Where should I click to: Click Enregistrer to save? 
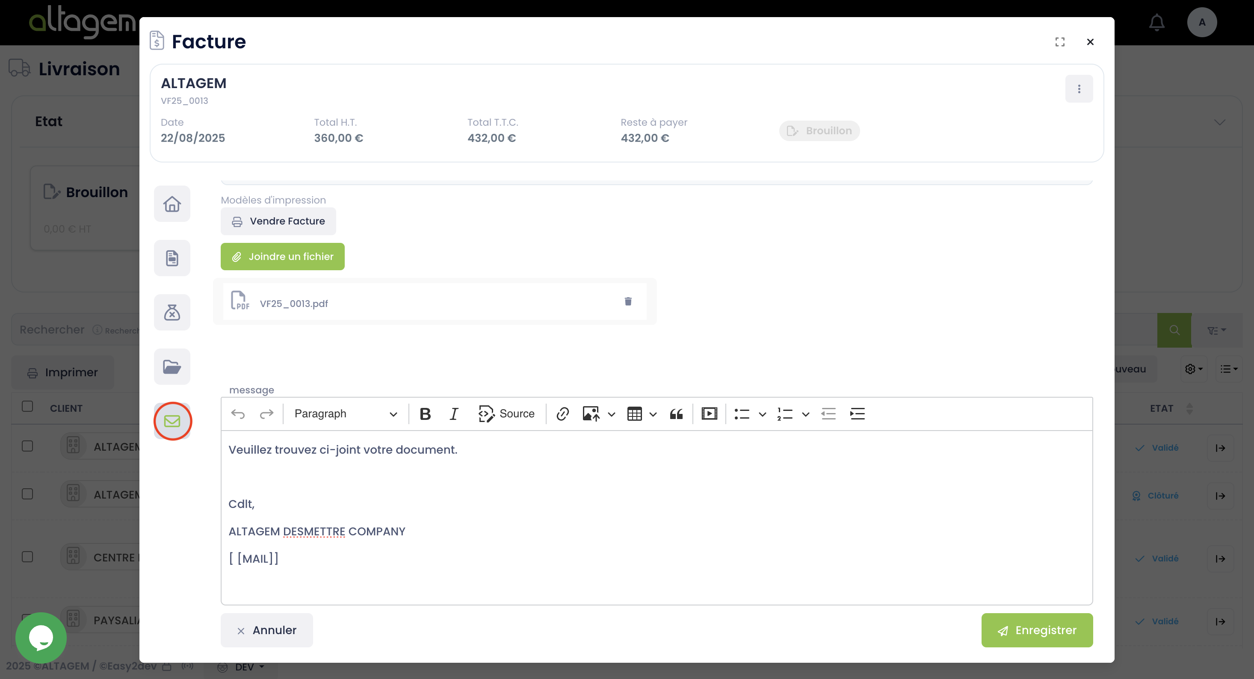click(x=1037, y=630)
